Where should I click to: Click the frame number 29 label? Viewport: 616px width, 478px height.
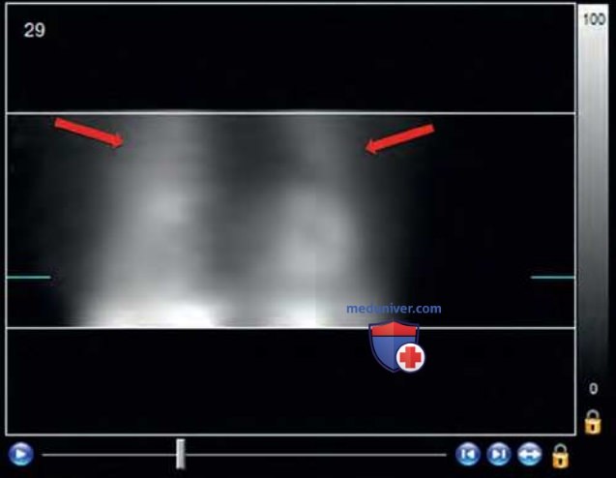click(35, 30)
